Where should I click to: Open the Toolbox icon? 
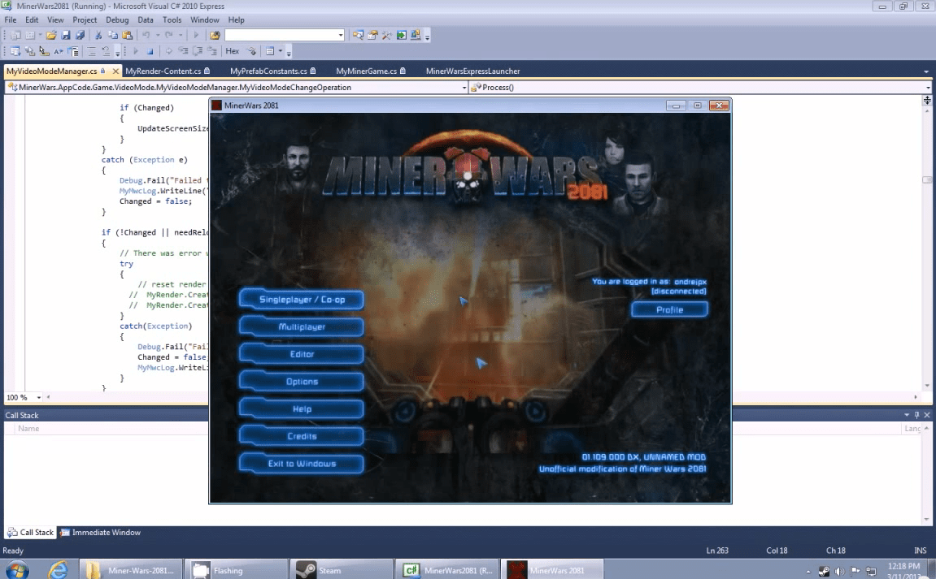tap(386, 35)
